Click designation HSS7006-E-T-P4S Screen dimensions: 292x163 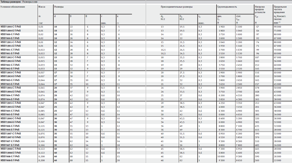[10, 130]
